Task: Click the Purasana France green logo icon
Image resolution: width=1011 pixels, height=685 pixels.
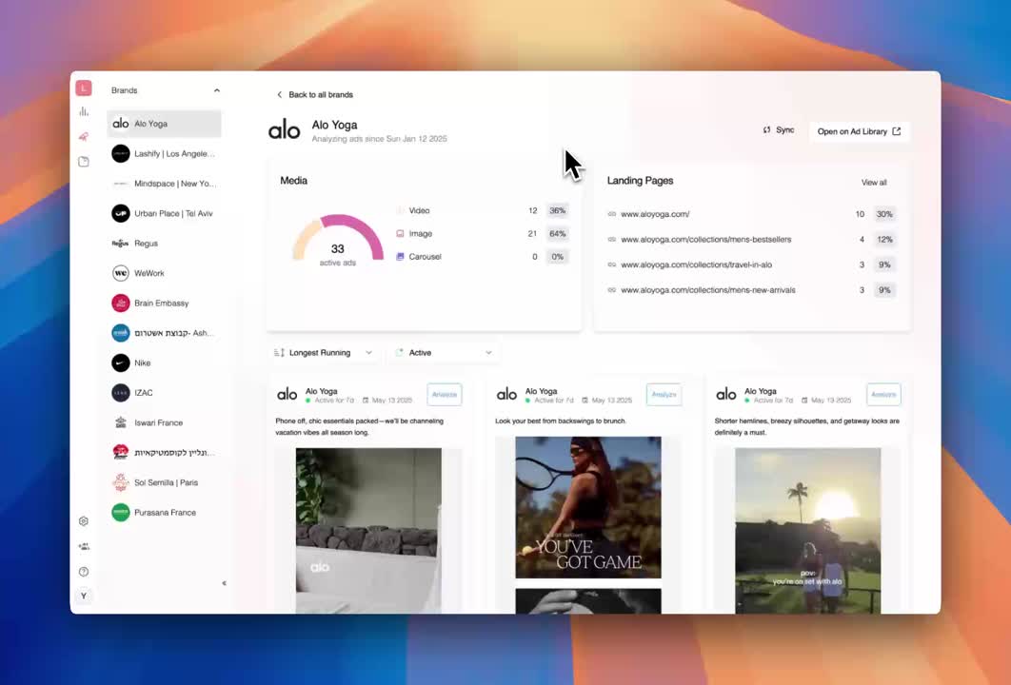Action: [121, 512]
